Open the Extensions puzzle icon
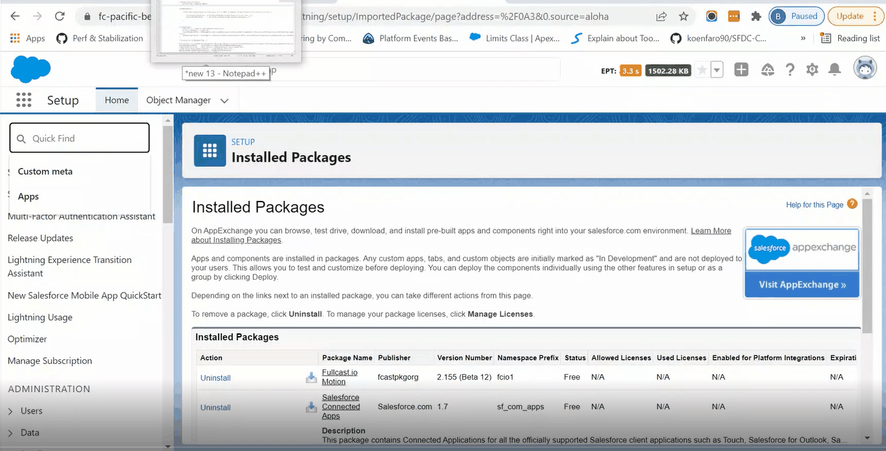Image resolution: width=886 pixels, height=451 pixels. (755, 16)
